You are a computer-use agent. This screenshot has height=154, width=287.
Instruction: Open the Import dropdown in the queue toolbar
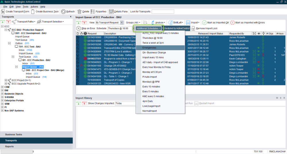[x=193, y=23]
